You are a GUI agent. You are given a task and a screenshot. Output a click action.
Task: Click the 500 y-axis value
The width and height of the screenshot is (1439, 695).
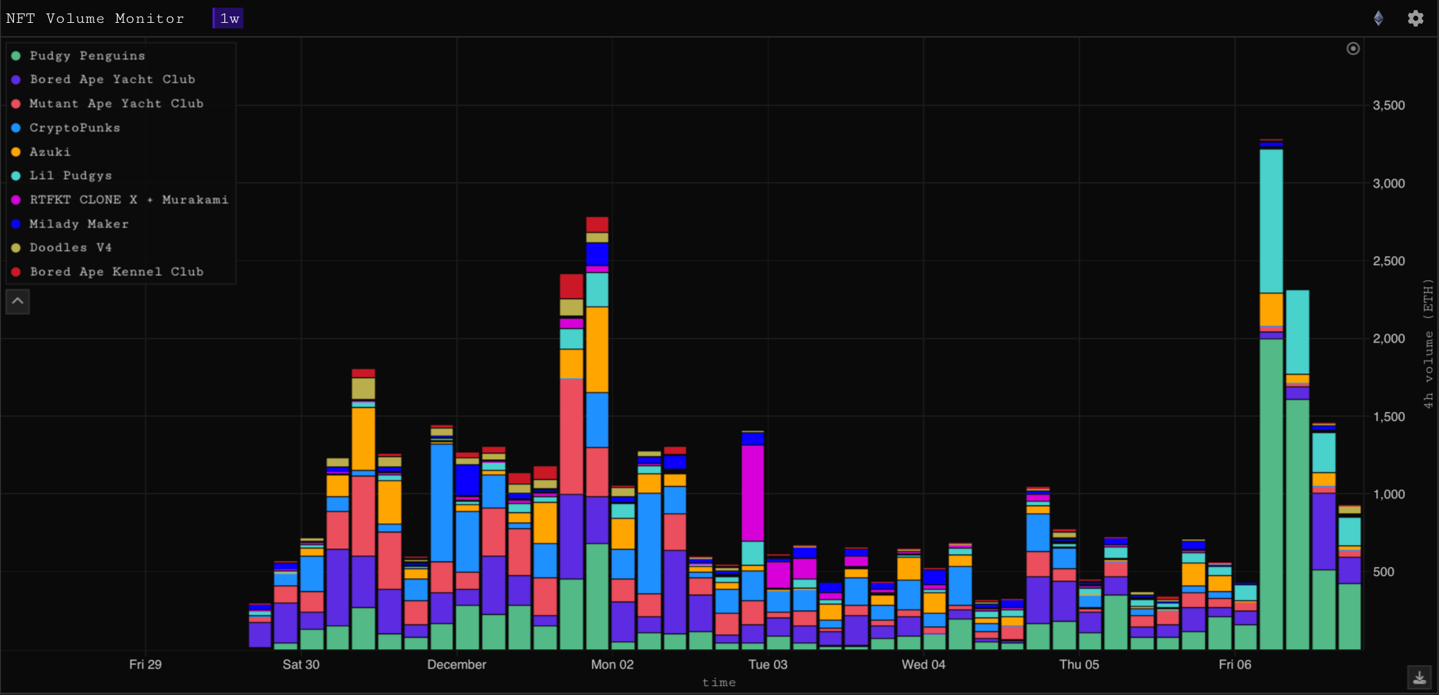[1383, 572]
